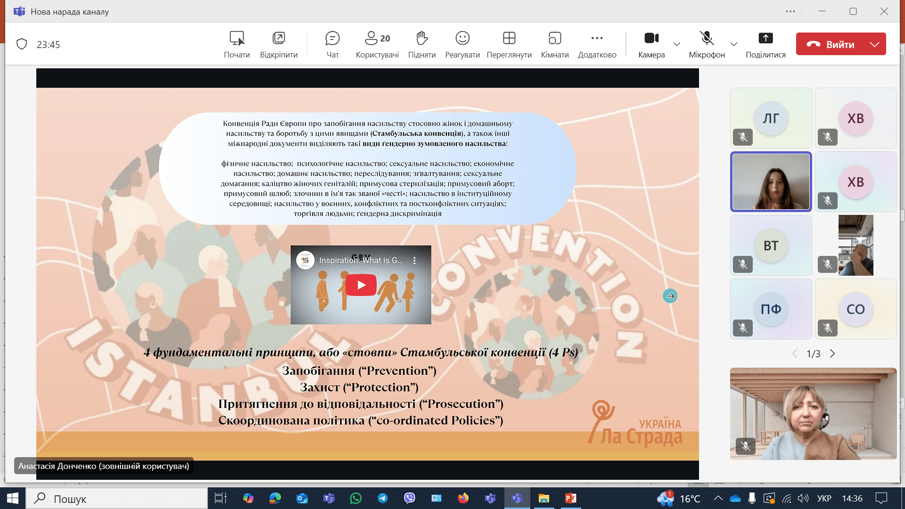Click the presenter name label Анастасія Донченко
Viewport: 905px width, 509px height.
click(x=104, y=466)
